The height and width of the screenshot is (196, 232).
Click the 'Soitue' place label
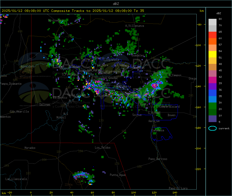click(x=137, y=115)
